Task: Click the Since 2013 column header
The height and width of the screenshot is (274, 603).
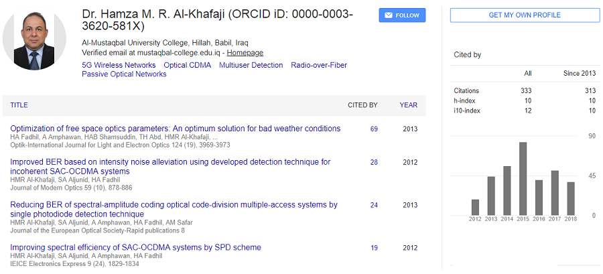Action: [x=580, y=74]
